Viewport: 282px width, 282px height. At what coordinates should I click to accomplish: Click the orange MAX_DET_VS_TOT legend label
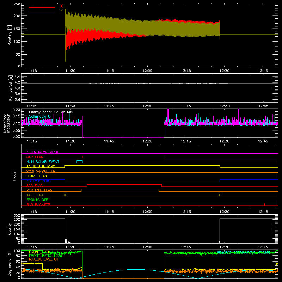point(43,259)
